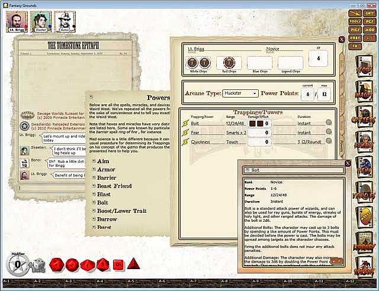
Task: Open the Story card deck in sidebar
Action: [364, 66]
